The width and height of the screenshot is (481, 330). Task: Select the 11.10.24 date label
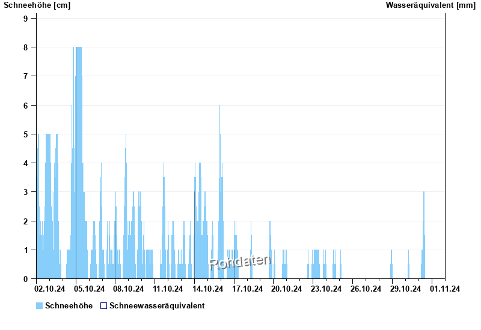point(168,289)
